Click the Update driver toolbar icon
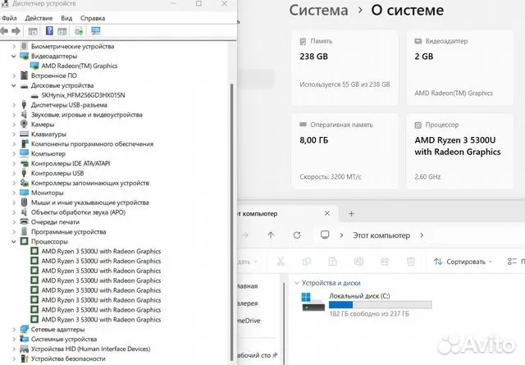Screen dimensions: 525x365 point(79,31)
